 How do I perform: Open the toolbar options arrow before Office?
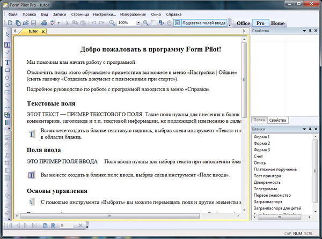point(230,24)
